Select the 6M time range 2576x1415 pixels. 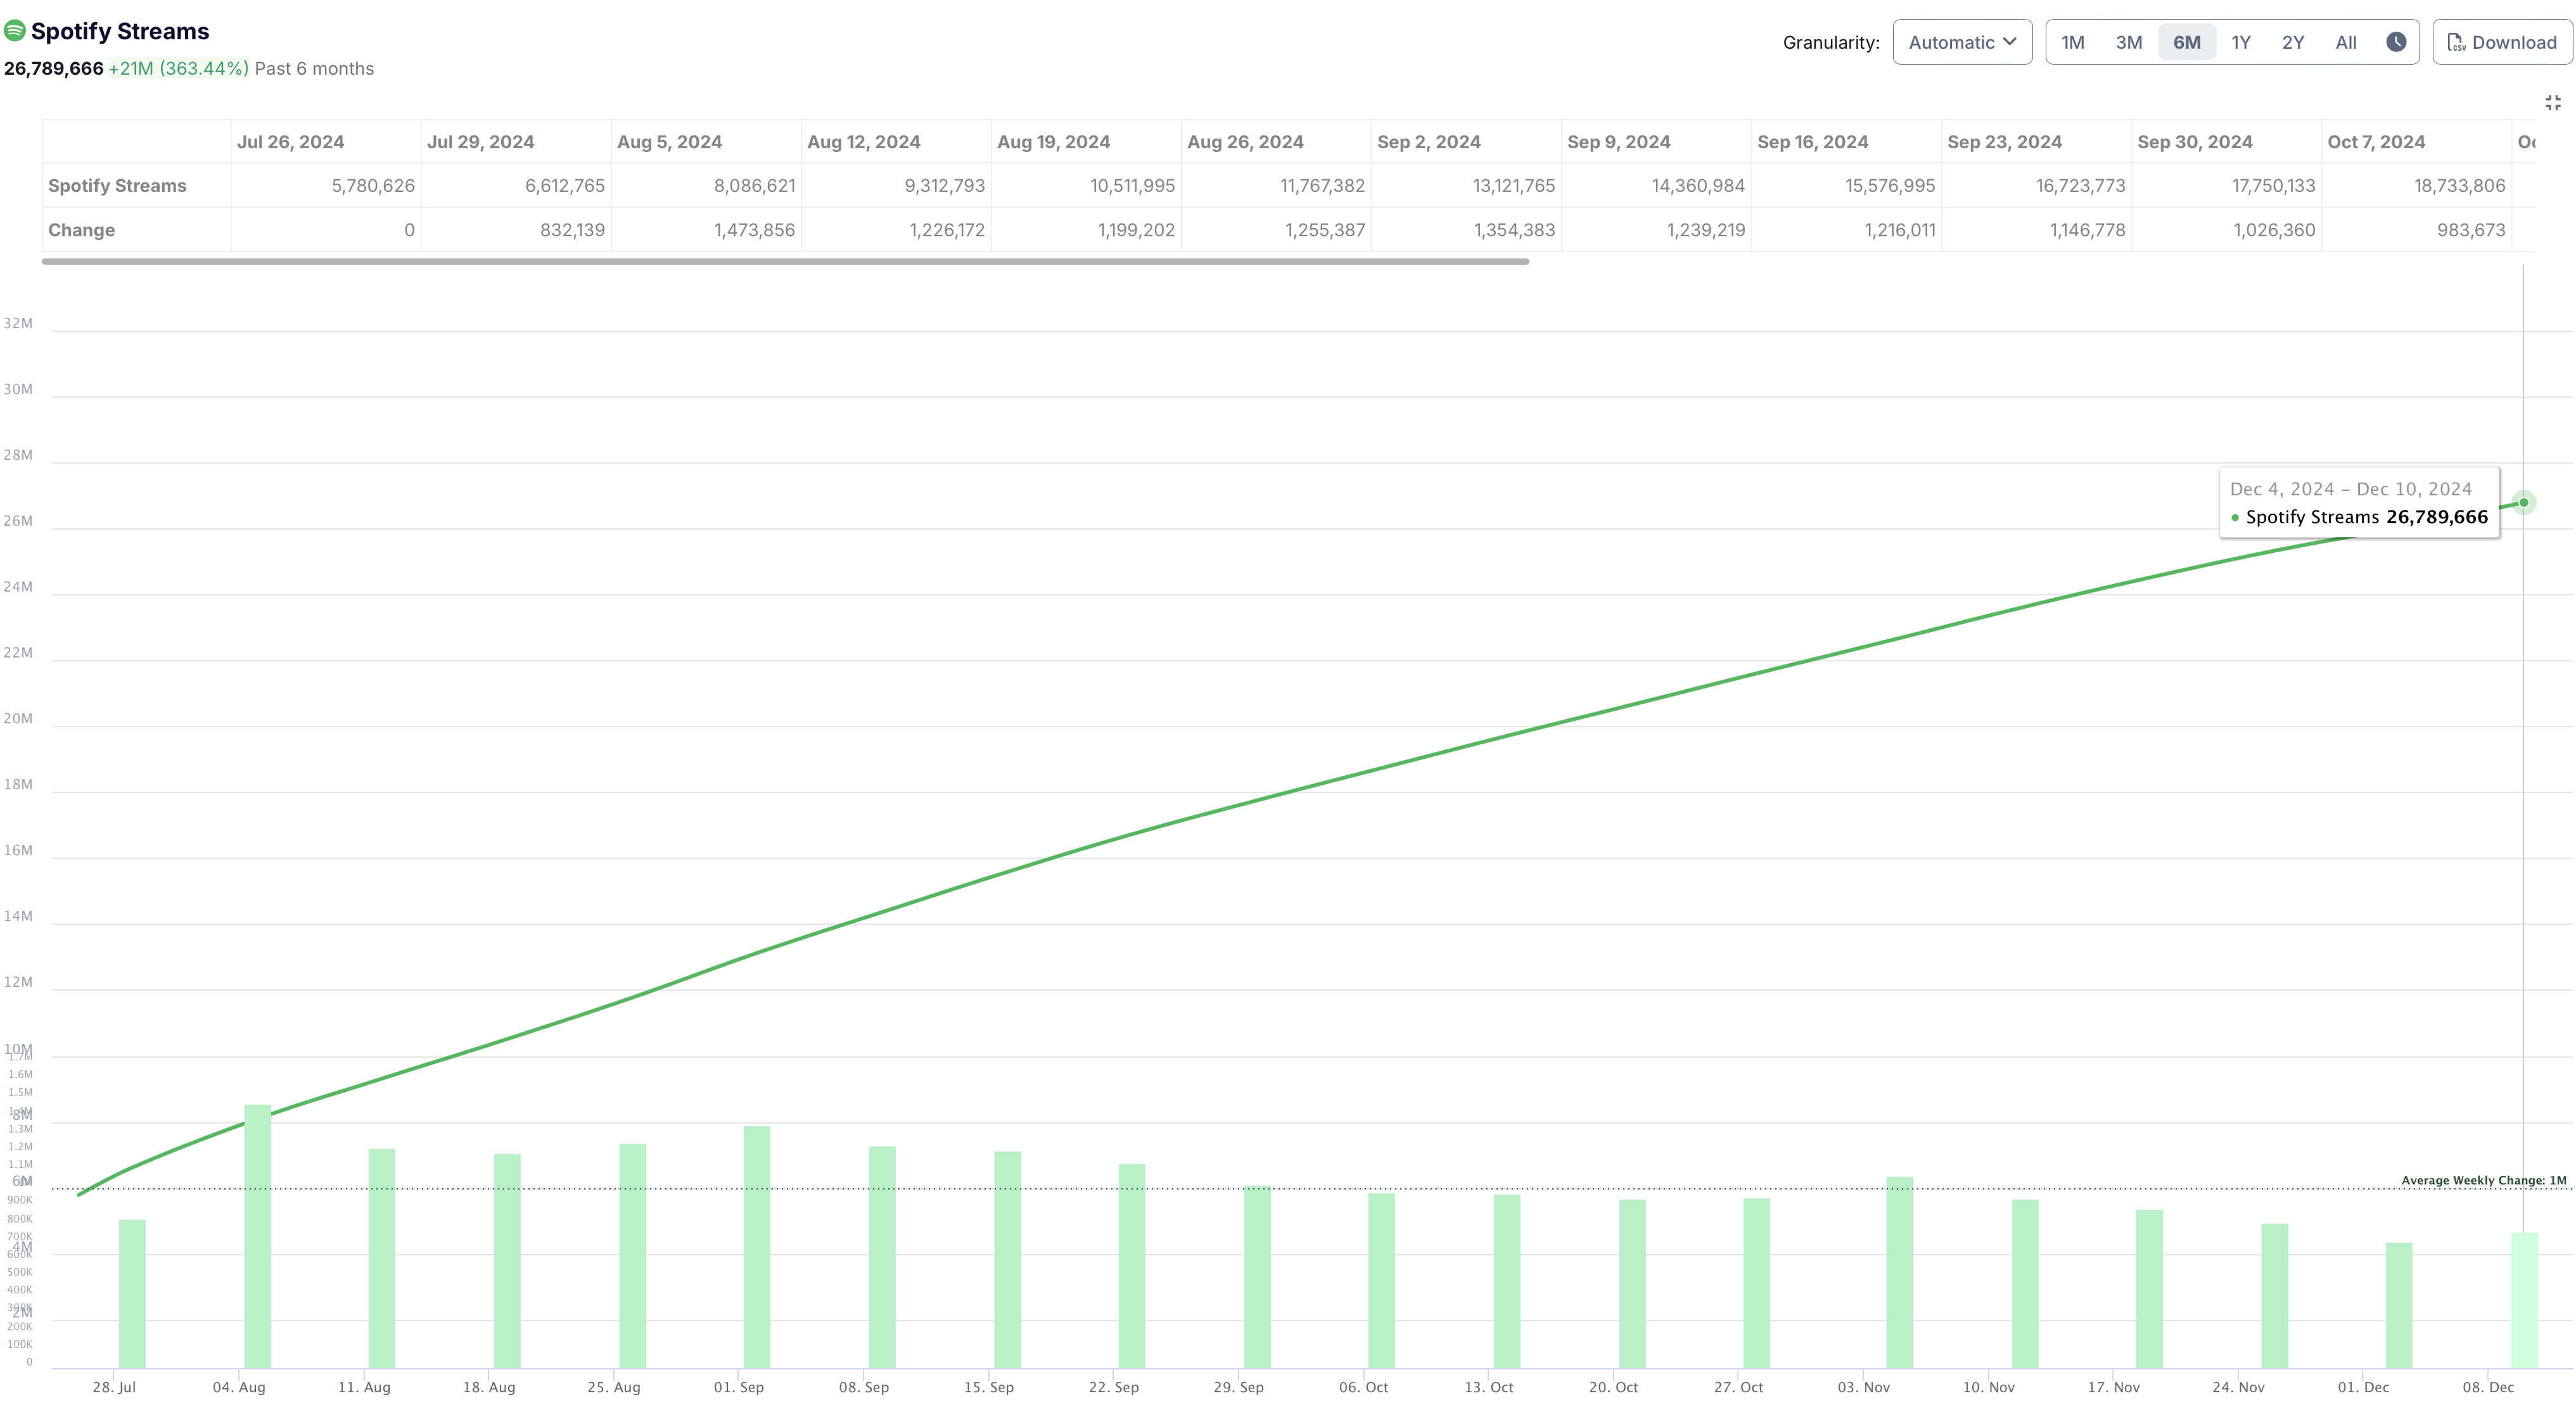[x=2187, y=42]
